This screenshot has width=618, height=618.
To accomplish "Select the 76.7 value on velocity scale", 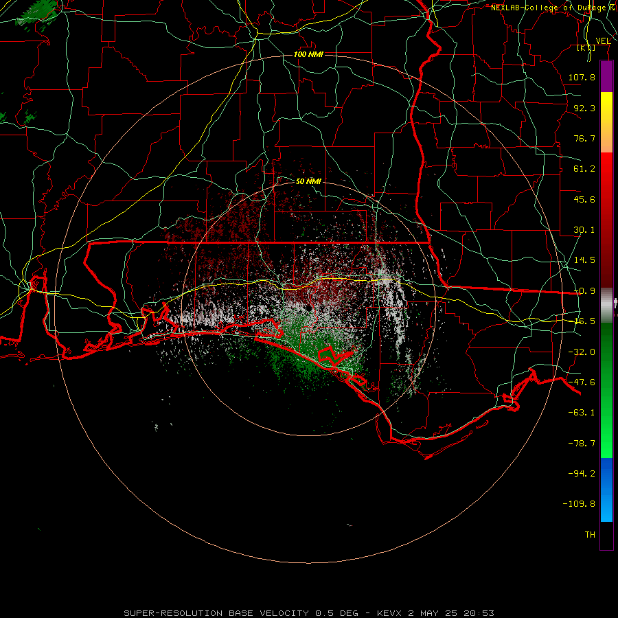I will (584, 138).
